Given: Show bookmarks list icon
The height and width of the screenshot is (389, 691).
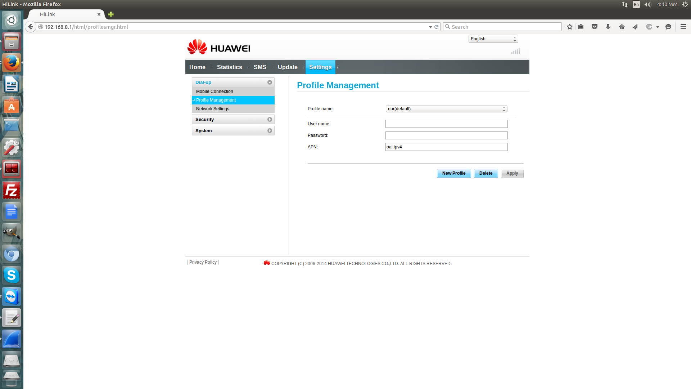Looking at the screenshot, I should pyautogui.click(x=581, y=27).
